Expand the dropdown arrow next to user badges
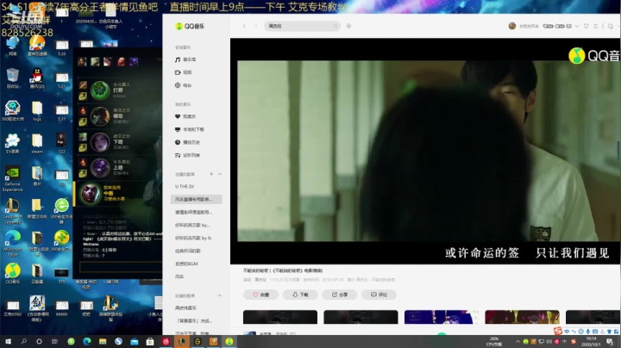Viewport: 621px width, 348px height. [577, 26]
